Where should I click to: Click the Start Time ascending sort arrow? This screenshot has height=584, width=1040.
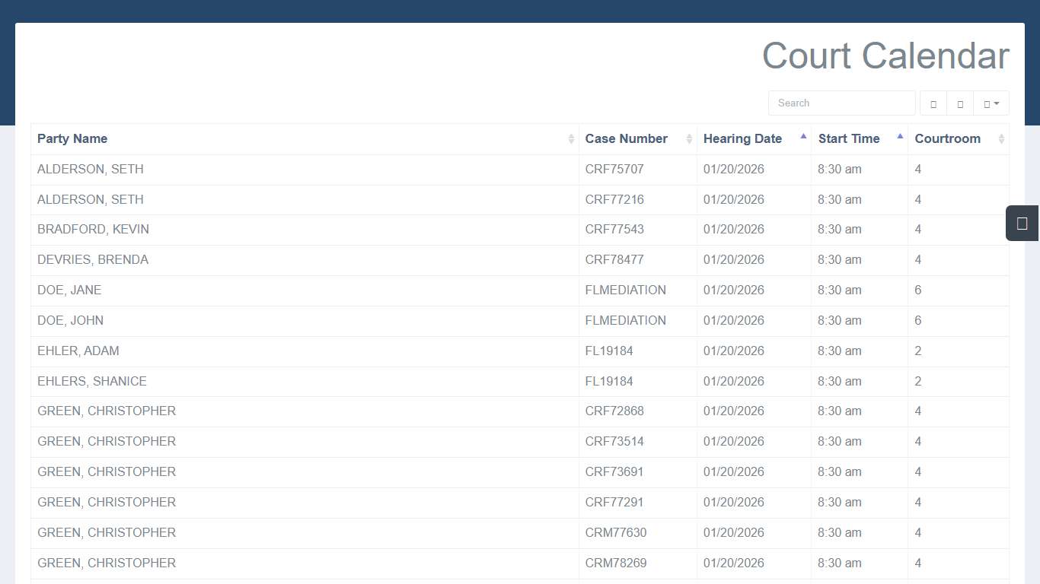coord(900,137)
